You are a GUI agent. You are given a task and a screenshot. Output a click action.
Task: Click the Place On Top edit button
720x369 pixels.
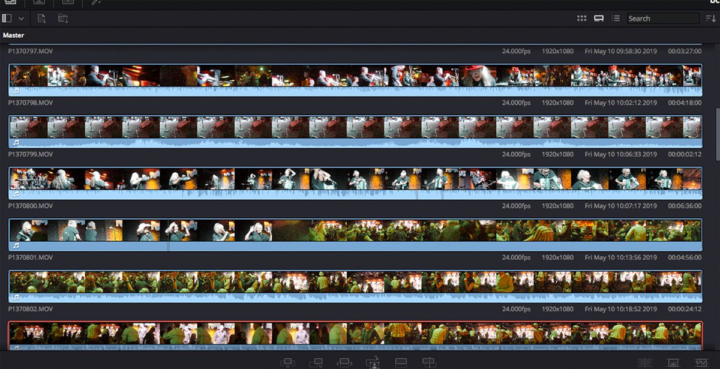coord(400,362)
